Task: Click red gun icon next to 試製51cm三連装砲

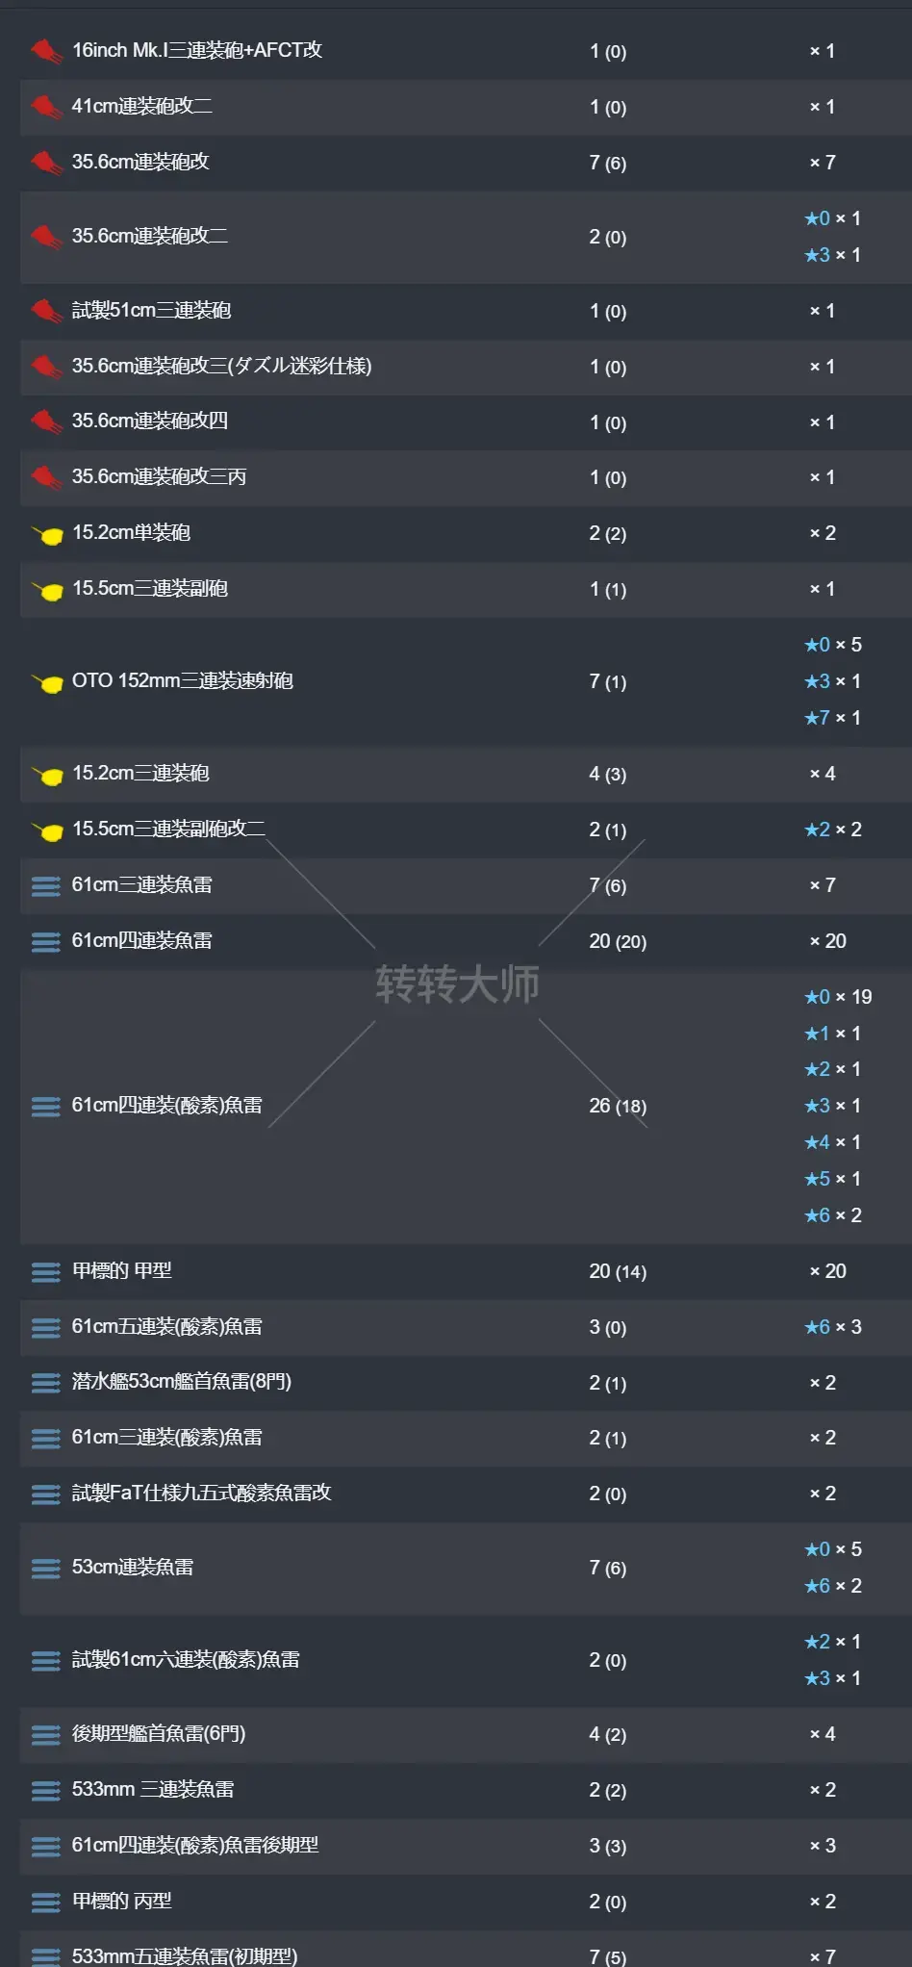Action: coord(45,311)
